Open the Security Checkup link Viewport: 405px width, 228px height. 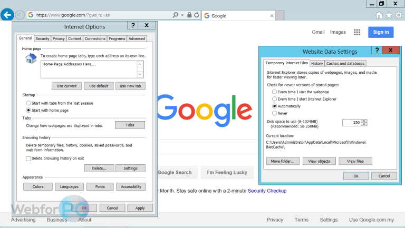(x=267, y=191)
